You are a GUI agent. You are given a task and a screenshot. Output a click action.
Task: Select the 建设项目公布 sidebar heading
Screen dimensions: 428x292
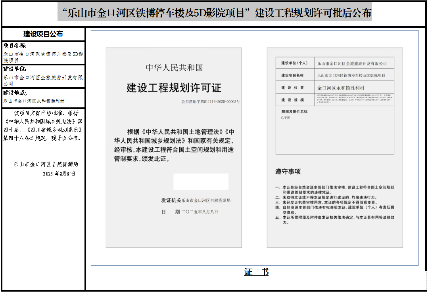[x=43, y=34]
